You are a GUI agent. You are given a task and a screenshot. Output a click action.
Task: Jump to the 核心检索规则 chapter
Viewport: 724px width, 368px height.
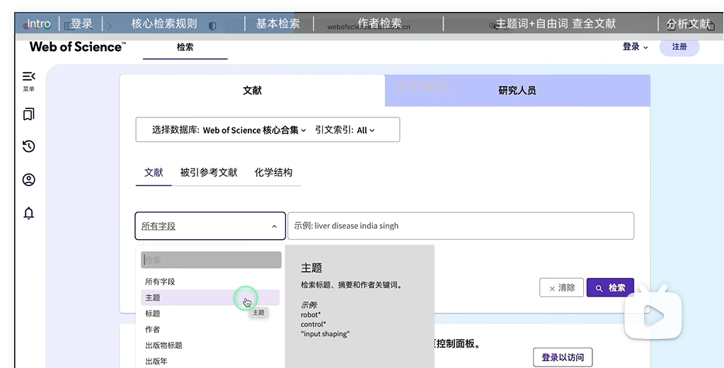164,23
